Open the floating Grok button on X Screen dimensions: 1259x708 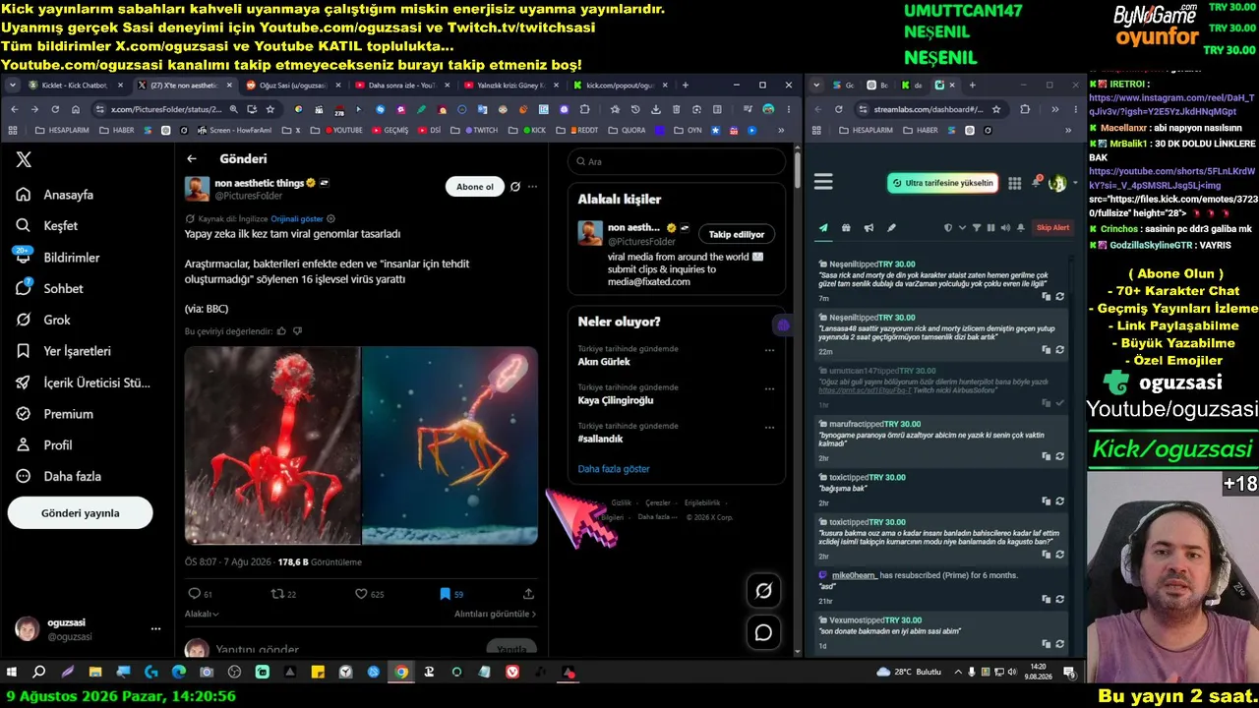[x=763, y=590]
